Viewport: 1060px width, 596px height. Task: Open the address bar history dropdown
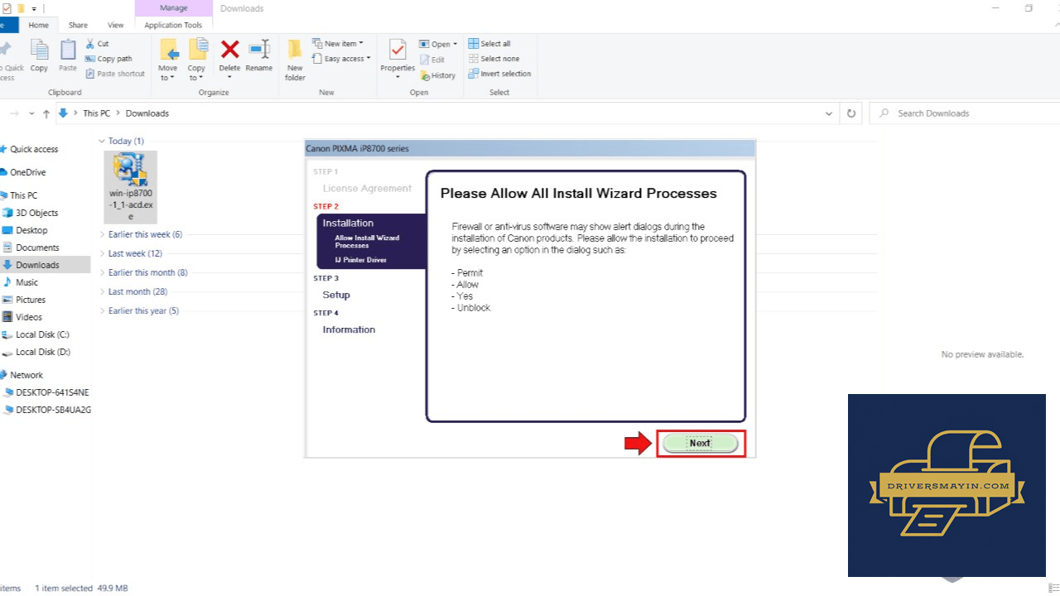[x=830, y=113]
